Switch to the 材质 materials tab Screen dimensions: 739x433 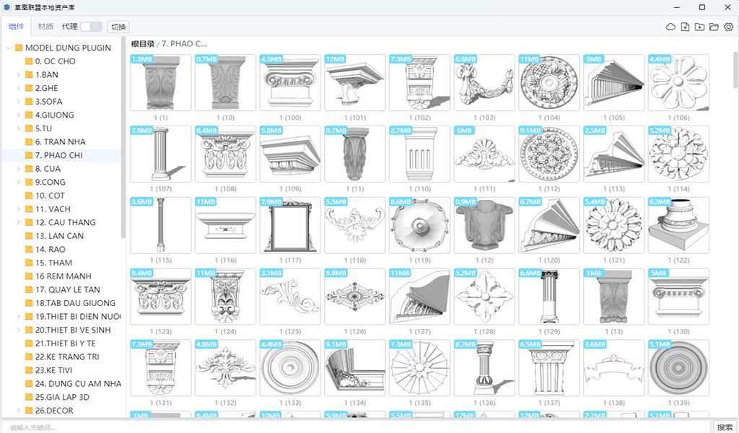[45, 27]
